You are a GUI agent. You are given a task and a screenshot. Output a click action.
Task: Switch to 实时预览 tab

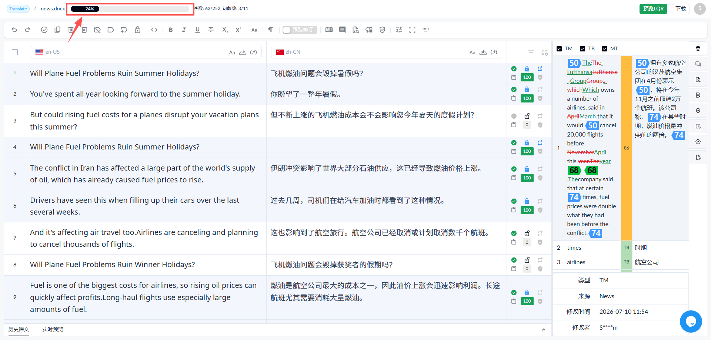click(x=53, y=329)
